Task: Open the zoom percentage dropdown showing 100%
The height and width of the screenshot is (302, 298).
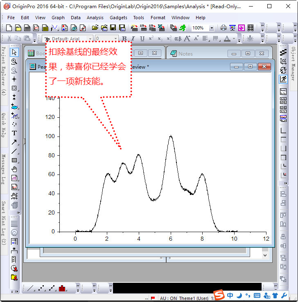Action: [x=211, y=28]
